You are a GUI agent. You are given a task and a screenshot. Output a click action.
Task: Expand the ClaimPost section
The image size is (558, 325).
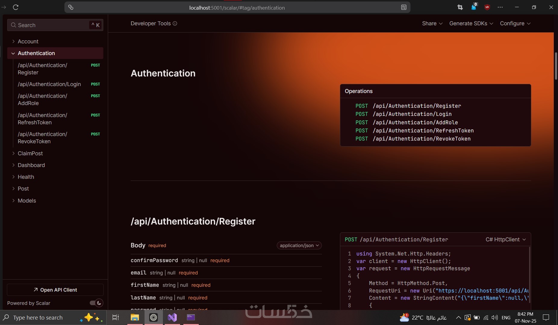point(13,153)
